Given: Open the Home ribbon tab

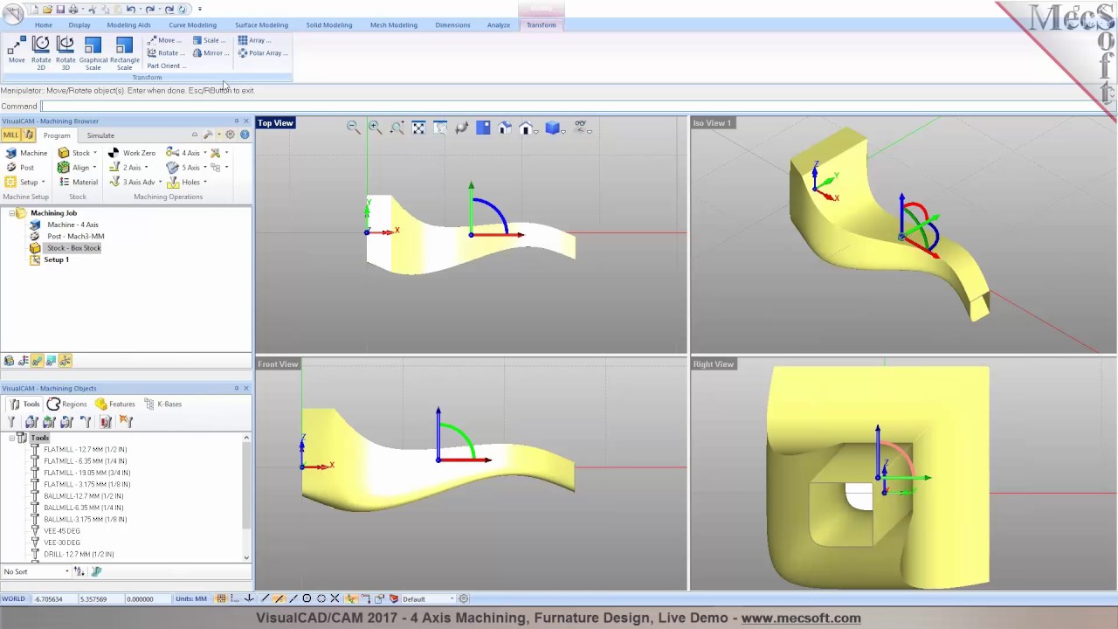Looking at the screenshot, I should coord(43,25).
